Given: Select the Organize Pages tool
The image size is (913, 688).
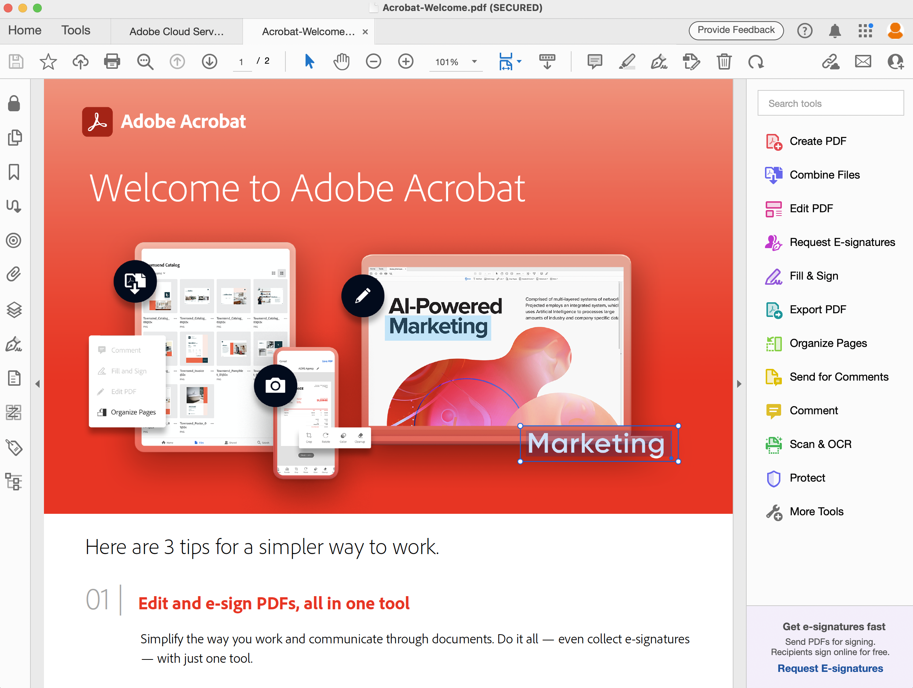Looking at the screenshot, I should 828,343.
